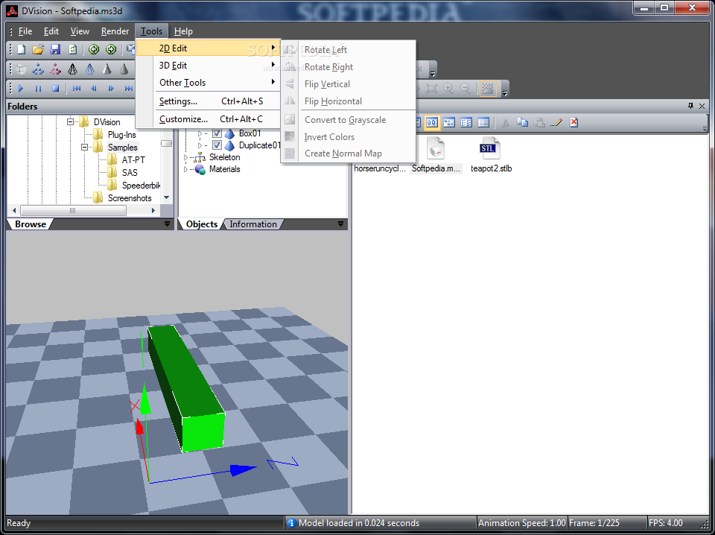Open the View menu

[x=80, y=31]
